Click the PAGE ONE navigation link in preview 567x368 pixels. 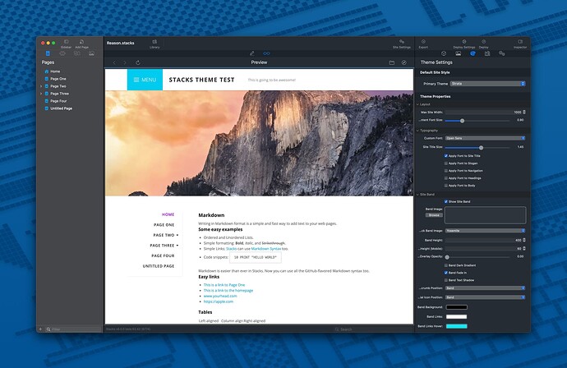tap(164, 225)
